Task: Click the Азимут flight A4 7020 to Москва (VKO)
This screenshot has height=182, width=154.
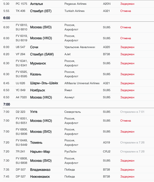Action: (78, 97)
